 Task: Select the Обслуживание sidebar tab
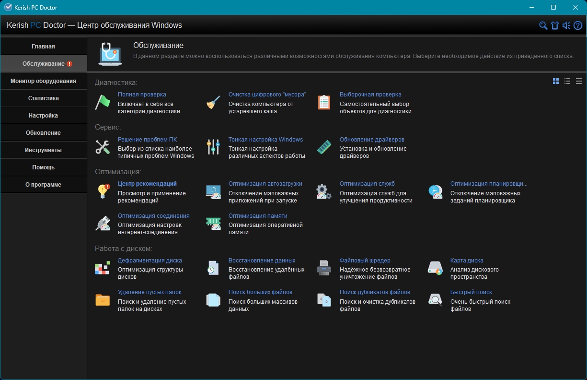[x=44, y=64]
